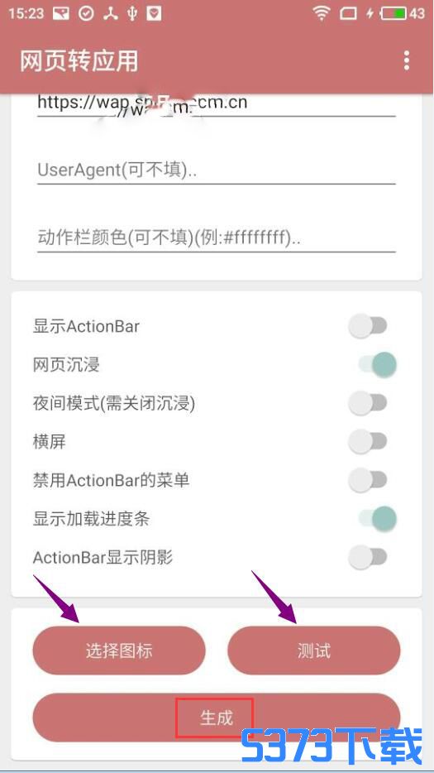Toggle 禁用ActionBar的菜单 switch
The width and height of the screenshot is (434, 773).
pos(368,480)
